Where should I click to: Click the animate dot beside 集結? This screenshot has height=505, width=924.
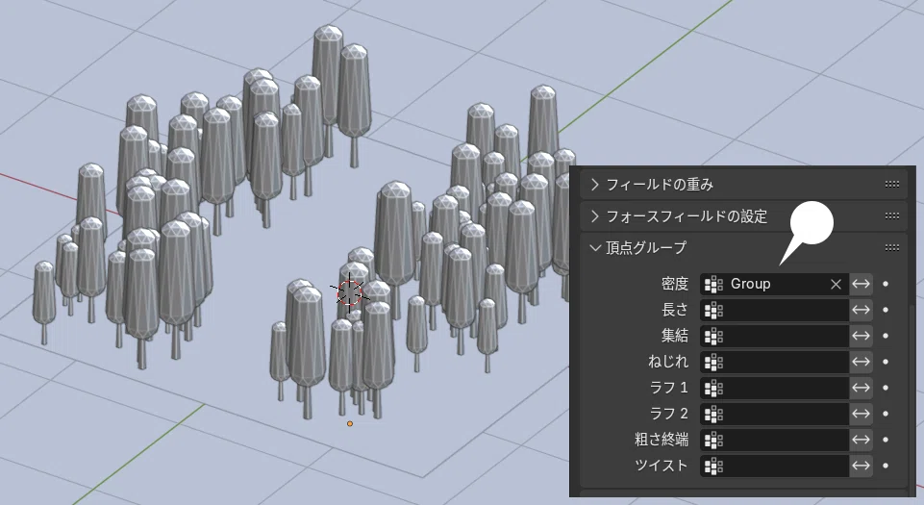[x=886, y=336]
